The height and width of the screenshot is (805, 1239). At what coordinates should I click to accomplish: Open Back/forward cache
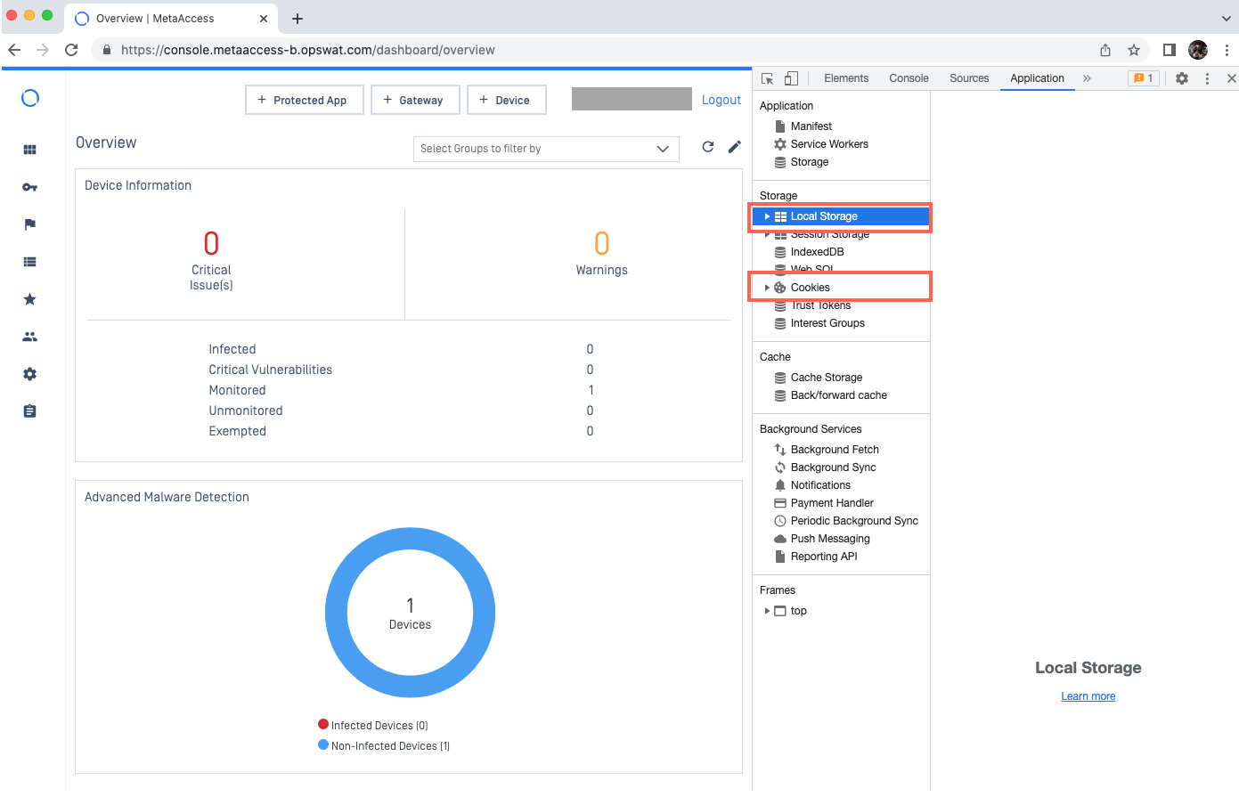(838, 395)
